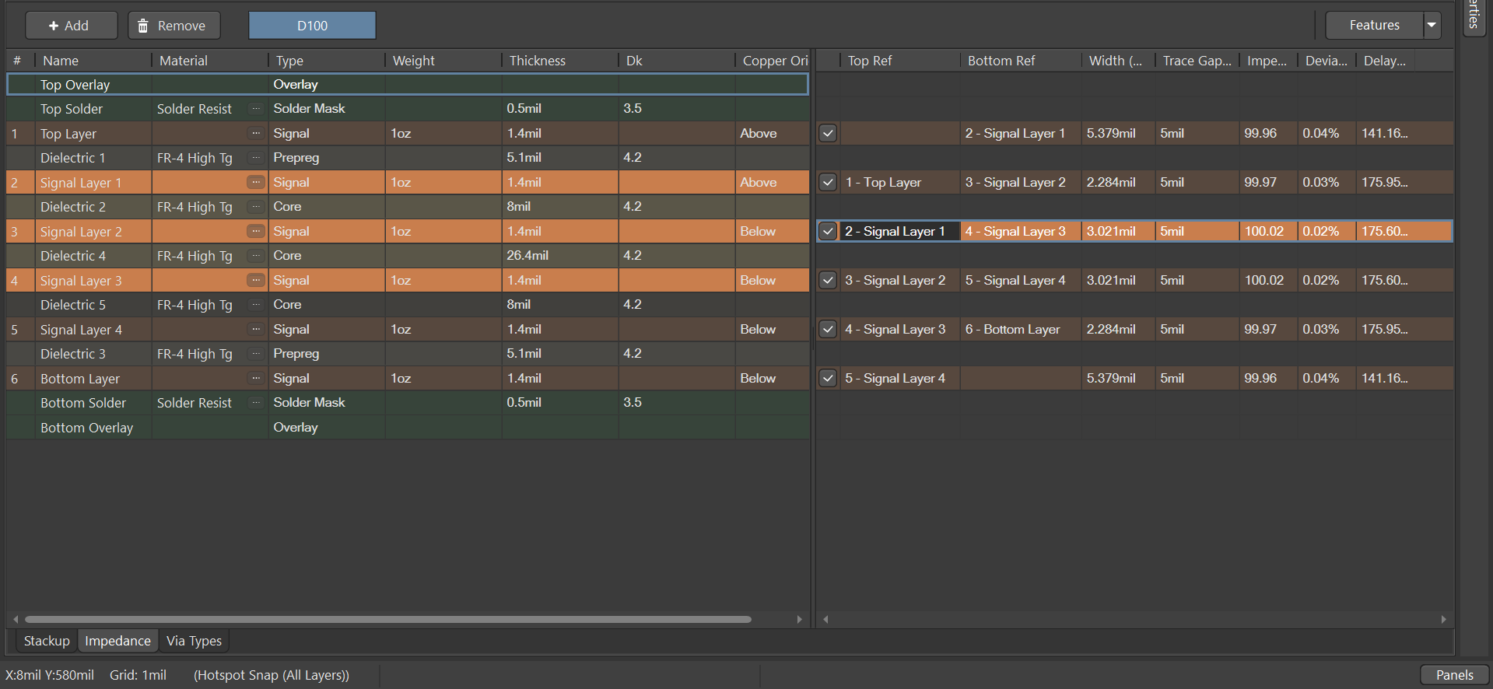Click the 1oz weight cell of Bottom Layer

pos(443,378)
